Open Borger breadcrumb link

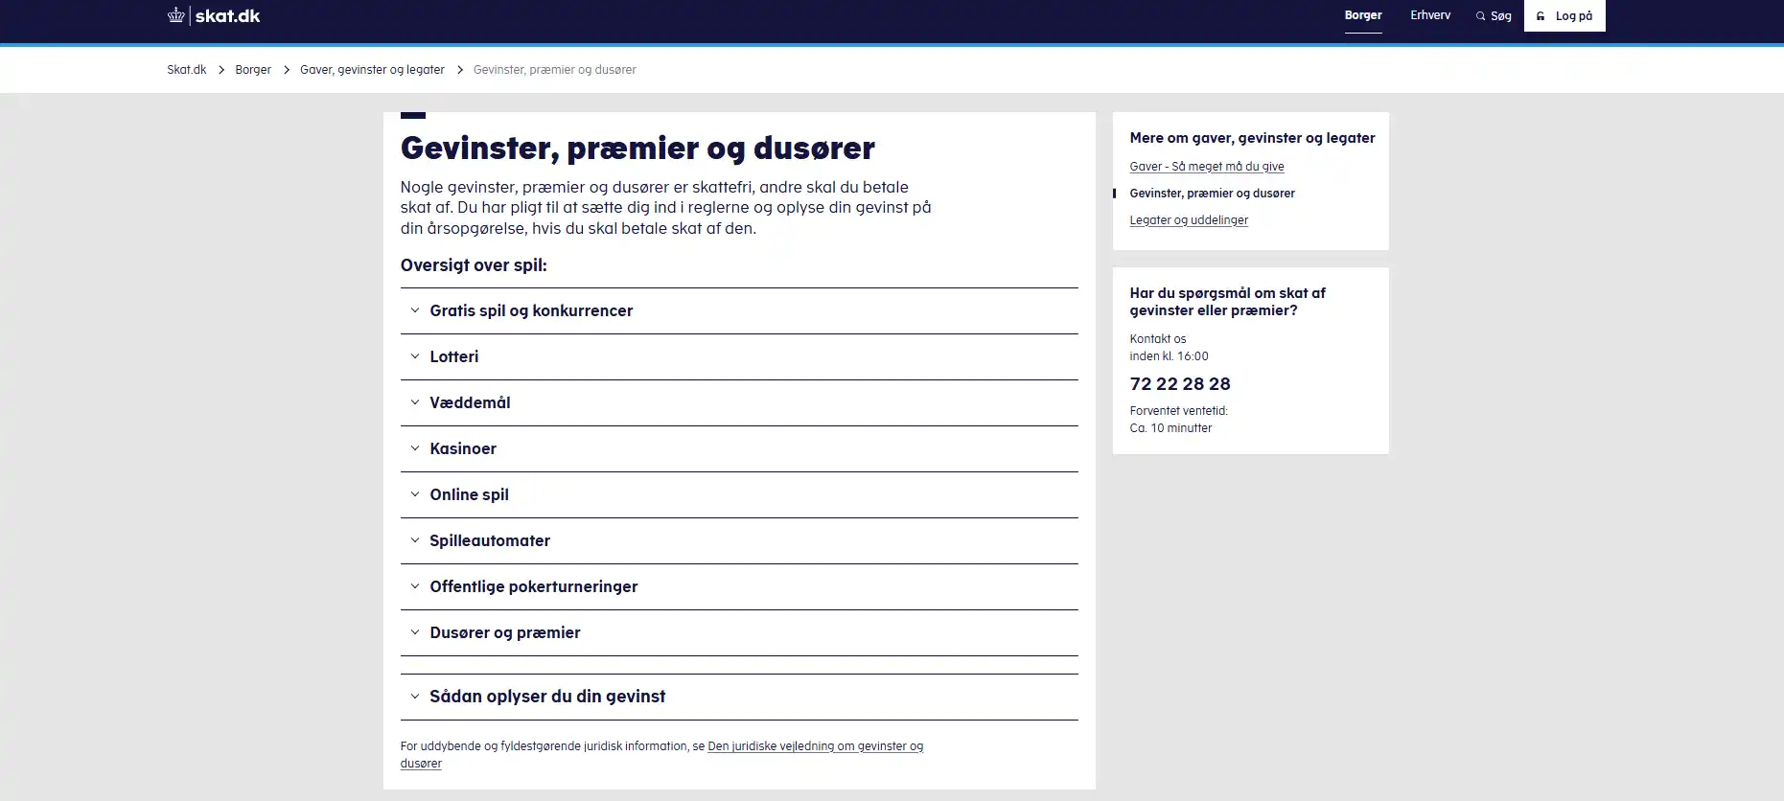[253, 70]
